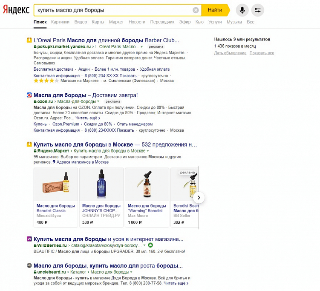Click Скидки до 80% sitelink
This screenshot has width=320, height=291.
click(x=98, y=124)
